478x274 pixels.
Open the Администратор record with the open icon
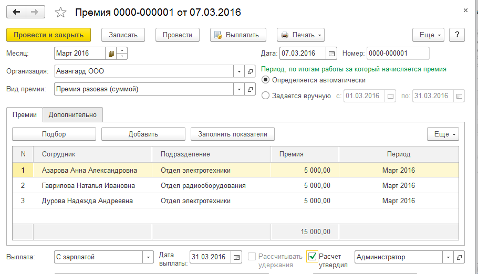pyautogui.click(x=460, y=257)
